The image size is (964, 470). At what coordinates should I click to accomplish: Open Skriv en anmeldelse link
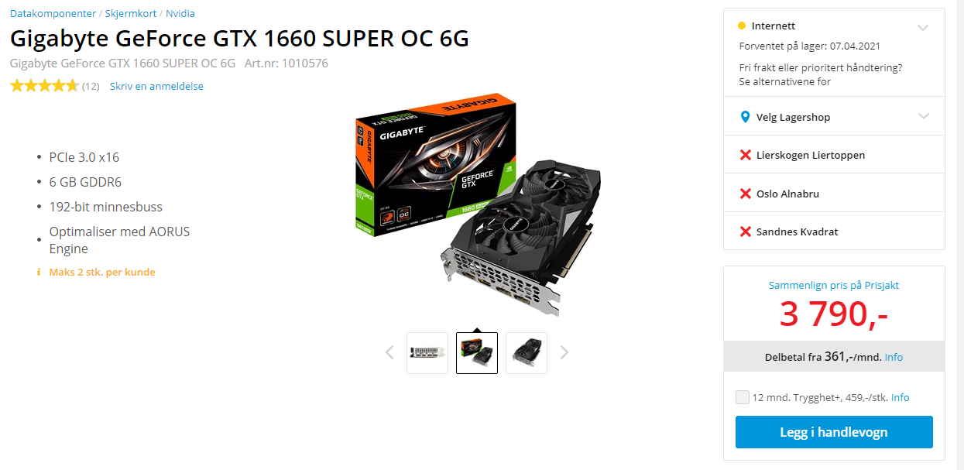tap(156, 86)
